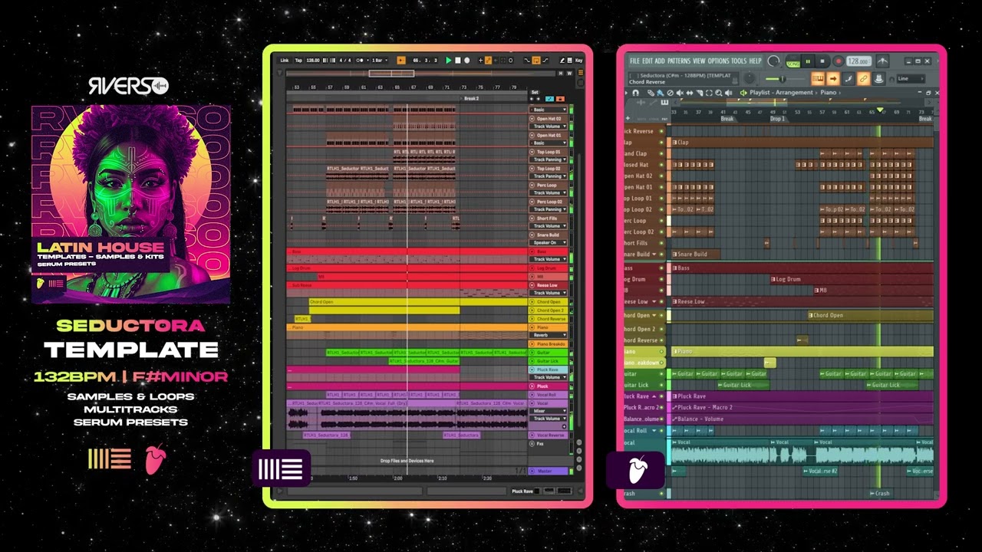Click the W overview button in Ableton
The image size is (982, 552).
[x=569, y=73]
